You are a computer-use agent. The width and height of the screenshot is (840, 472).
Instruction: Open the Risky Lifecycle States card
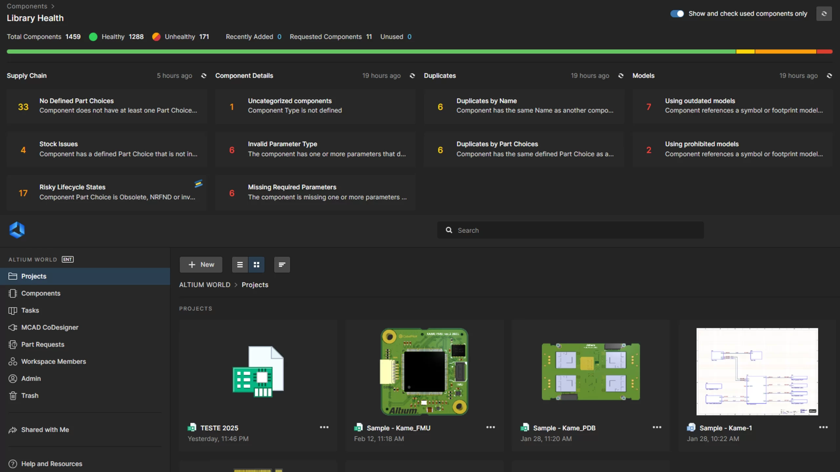pyautogui.click(x=107, y=193)
